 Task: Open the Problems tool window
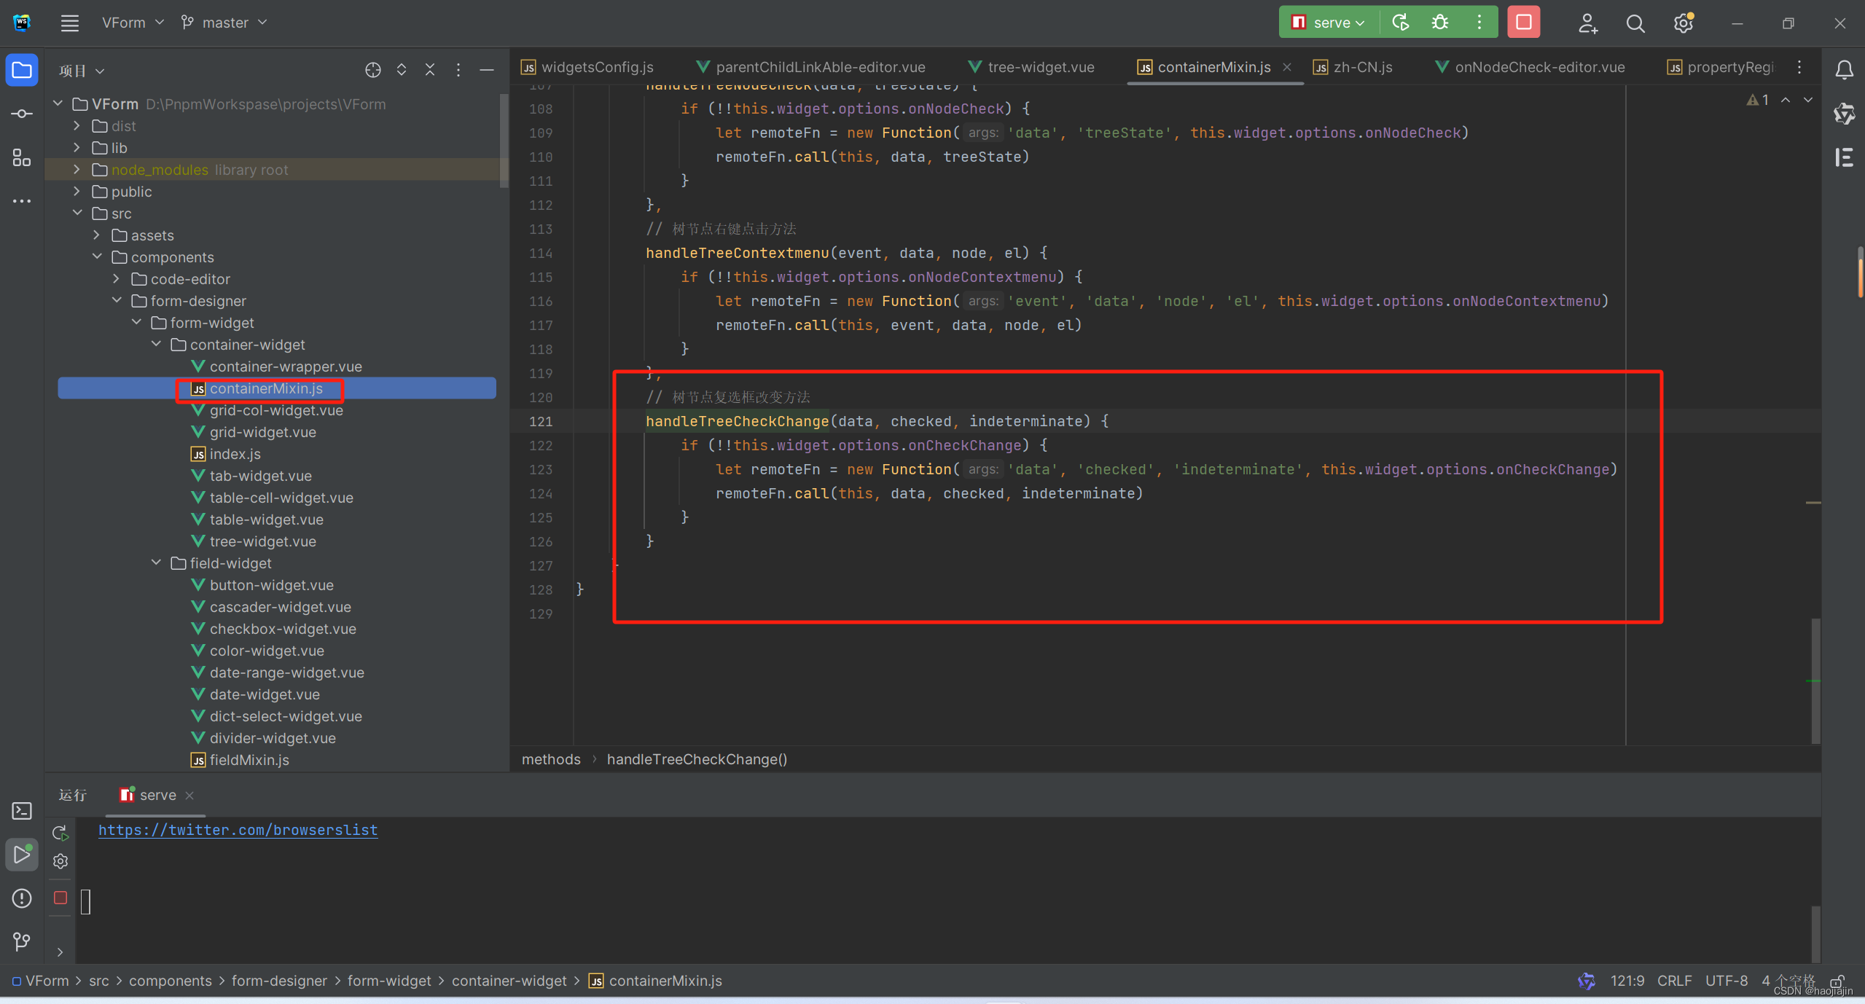pos(21,898)
